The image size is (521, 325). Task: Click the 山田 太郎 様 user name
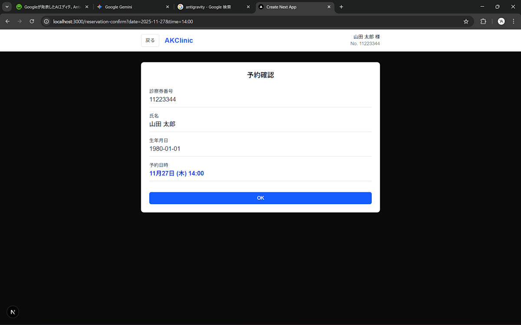coord(366,37)
